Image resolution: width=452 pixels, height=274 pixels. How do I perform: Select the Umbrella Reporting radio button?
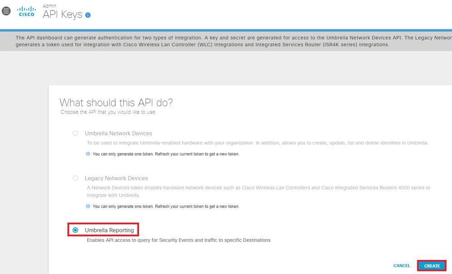tap(75, 230)
